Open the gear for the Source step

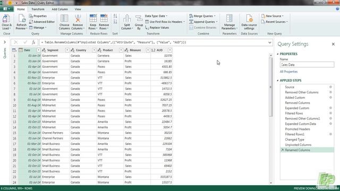point(330,87)
